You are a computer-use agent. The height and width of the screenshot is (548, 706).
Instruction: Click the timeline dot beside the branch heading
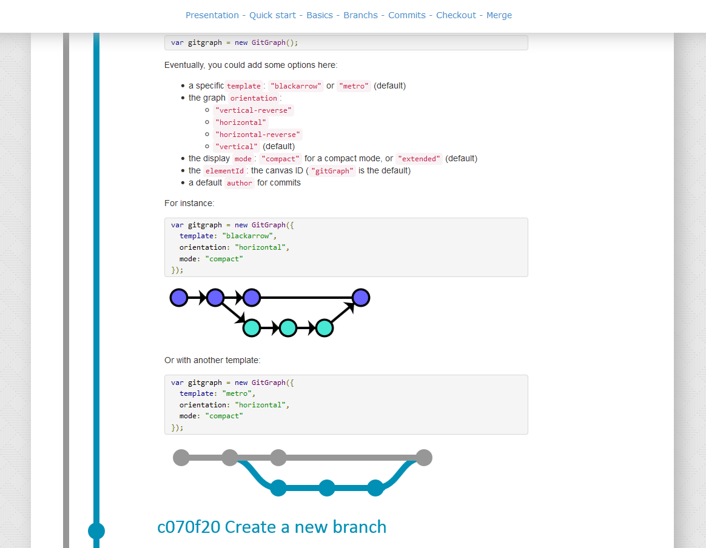(96, 530)
